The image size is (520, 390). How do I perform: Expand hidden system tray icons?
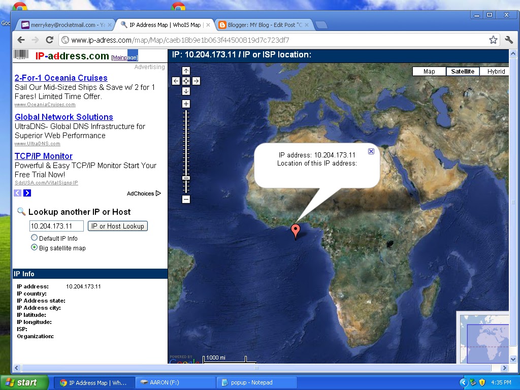pyautogui.click(x=463, y=382)
